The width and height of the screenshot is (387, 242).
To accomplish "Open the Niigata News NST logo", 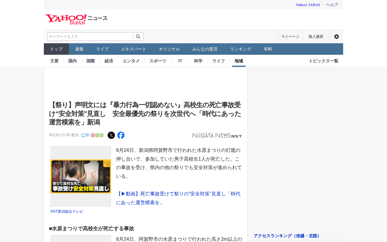I will point(217,136).
